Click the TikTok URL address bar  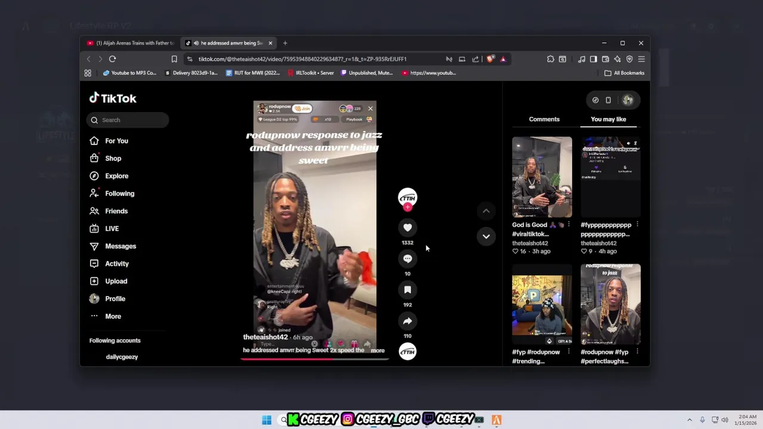302,59
